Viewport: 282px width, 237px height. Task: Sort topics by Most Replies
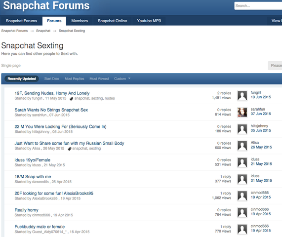[74, 79]
